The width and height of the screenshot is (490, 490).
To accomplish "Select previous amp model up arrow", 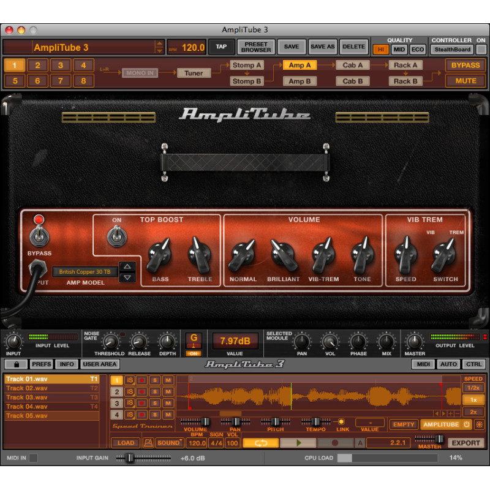I will [127, 266].
